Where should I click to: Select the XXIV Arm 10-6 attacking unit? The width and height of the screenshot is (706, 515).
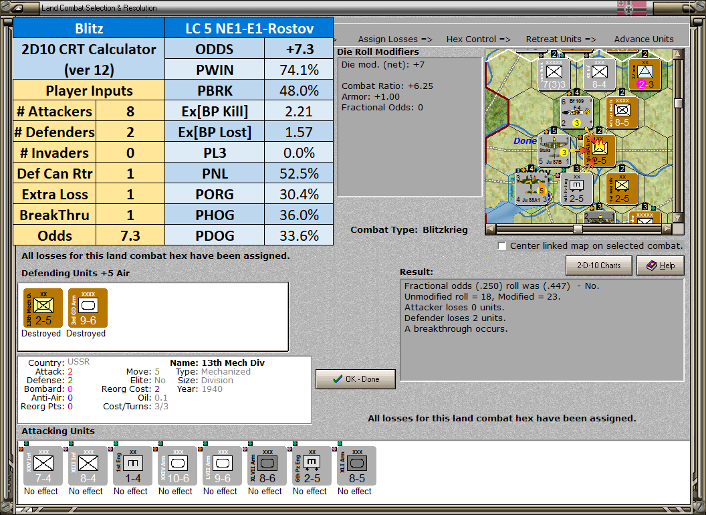[x=177, y=466]
